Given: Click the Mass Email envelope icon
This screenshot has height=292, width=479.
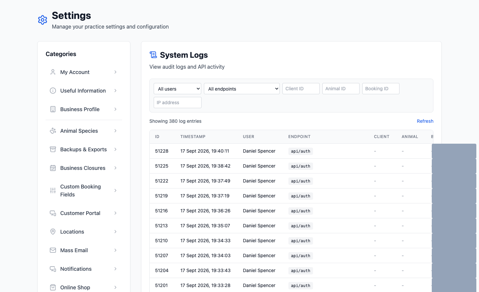Looking at the screenshot, I should pos(53,250).
